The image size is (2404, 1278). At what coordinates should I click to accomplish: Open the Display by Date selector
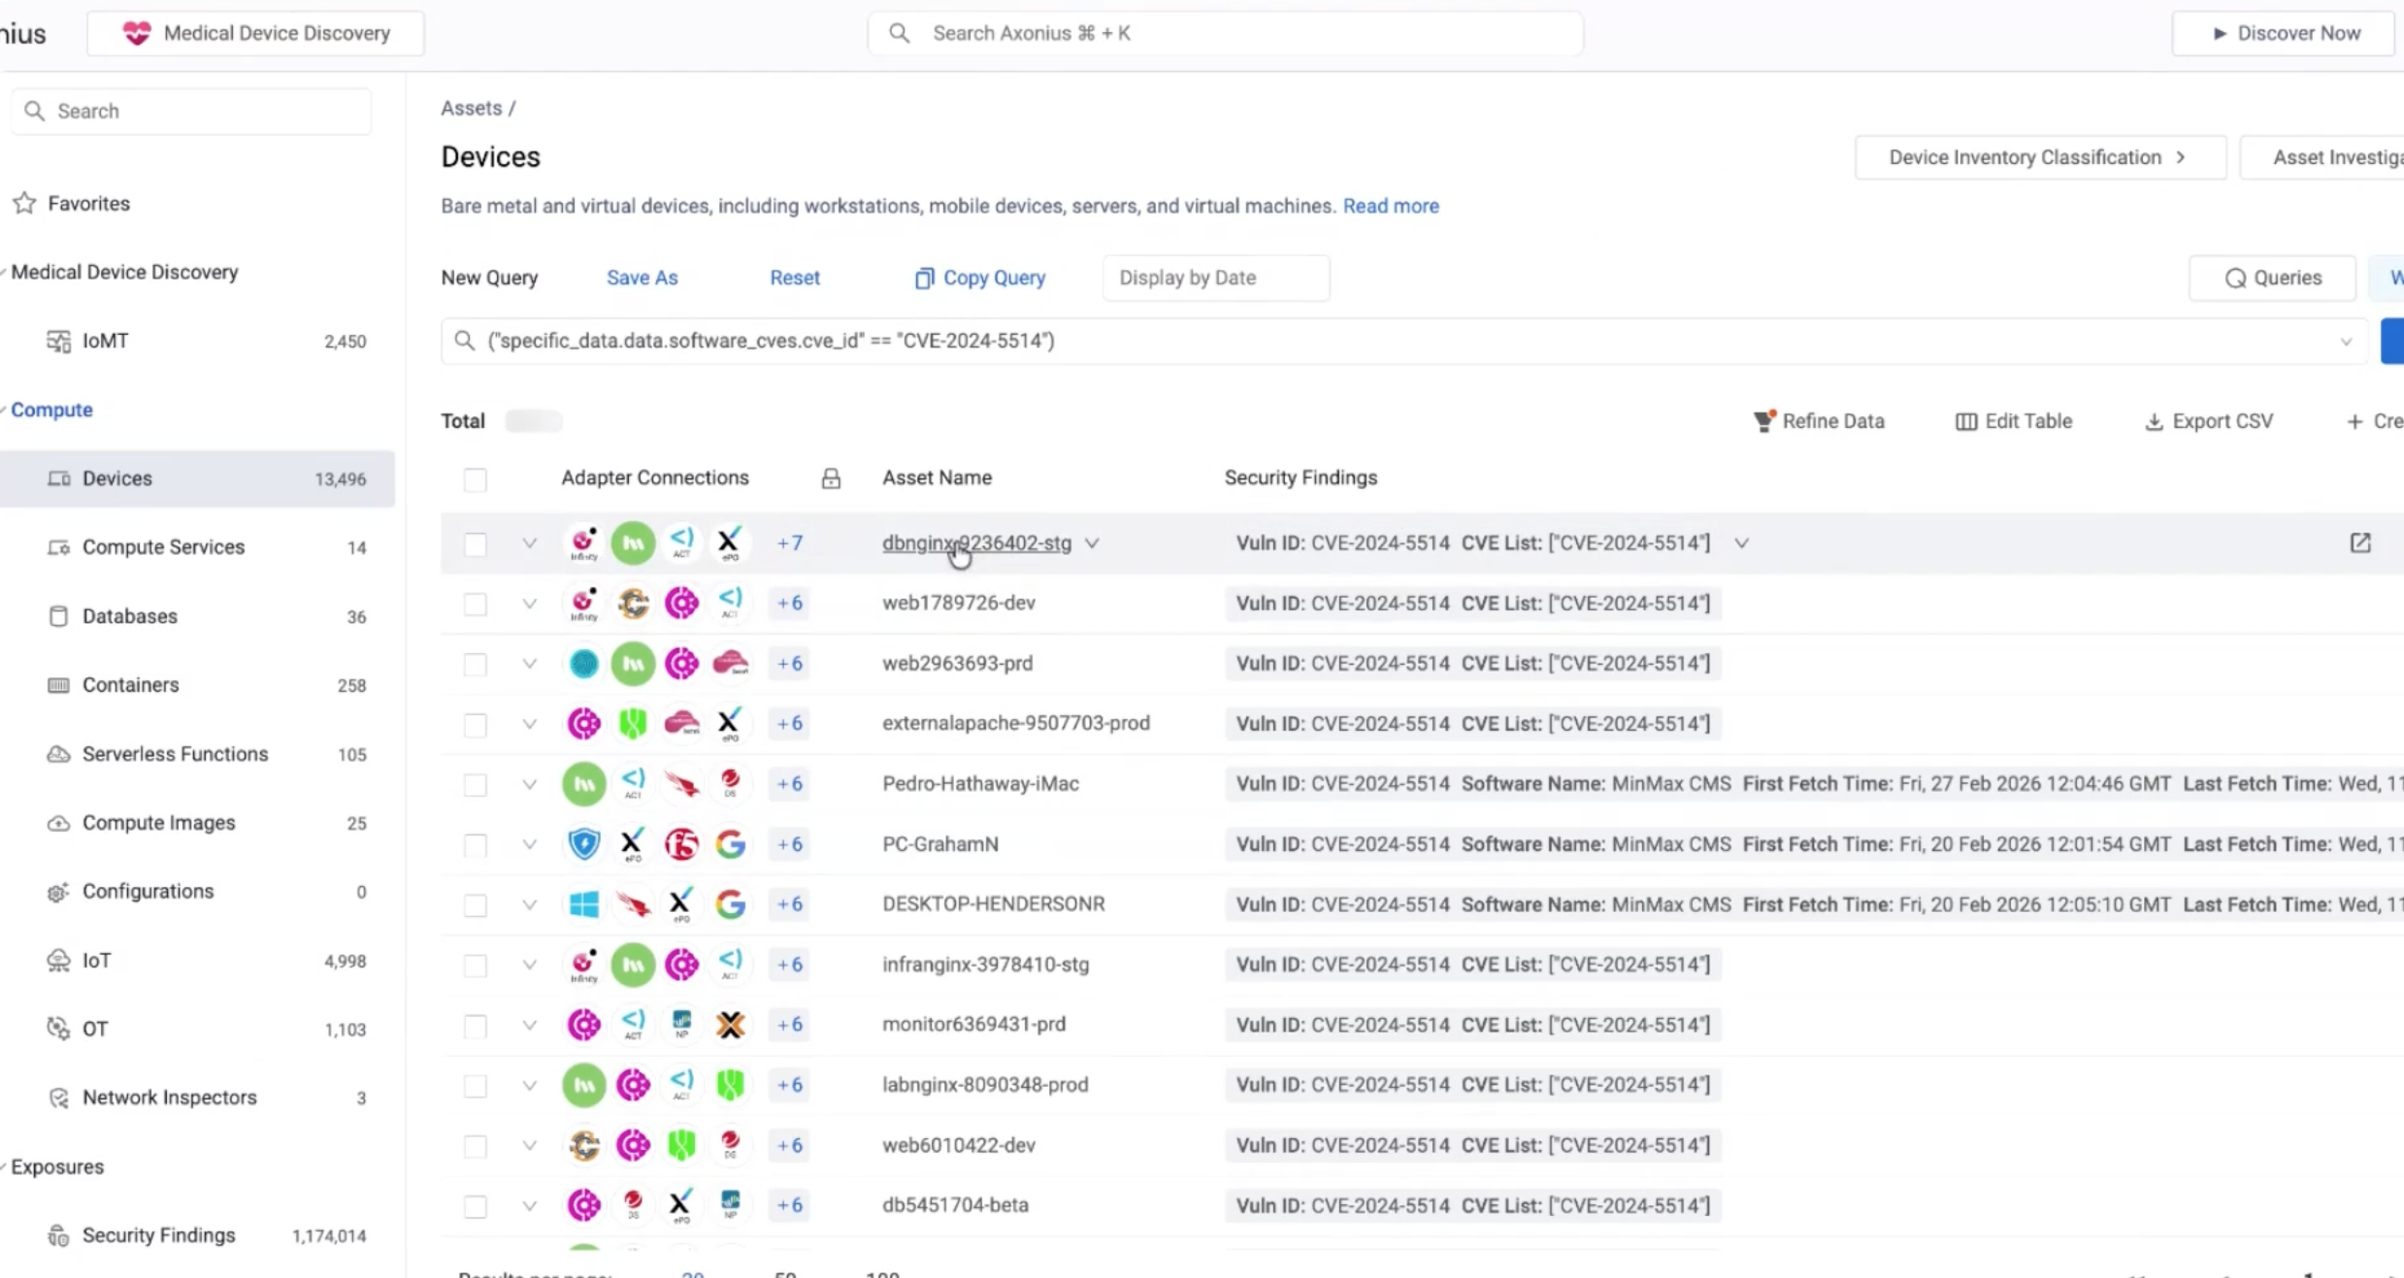[1215, 278]
